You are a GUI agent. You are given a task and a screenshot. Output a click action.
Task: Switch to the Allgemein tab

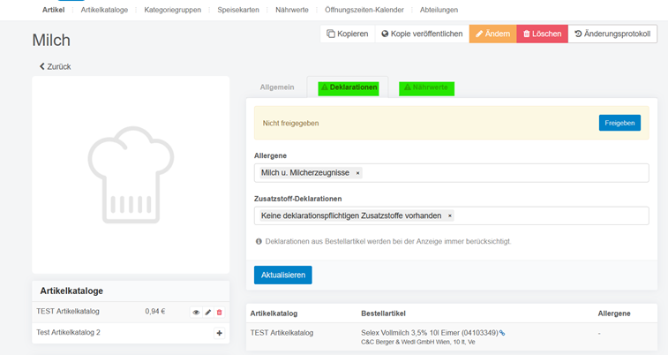[277, 87]
